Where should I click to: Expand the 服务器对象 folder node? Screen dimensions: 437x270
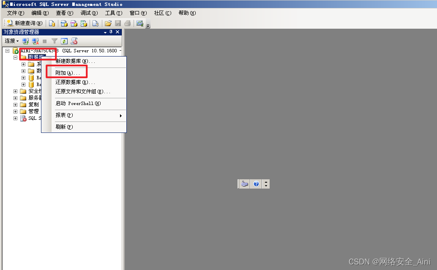16,98
